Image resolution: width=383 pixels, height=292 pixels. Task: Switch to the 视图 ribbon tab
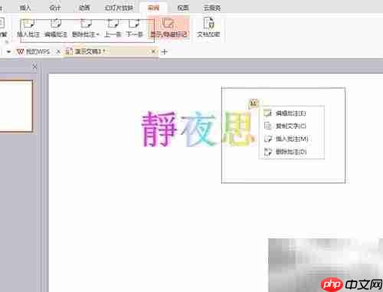tap(183, 8)
